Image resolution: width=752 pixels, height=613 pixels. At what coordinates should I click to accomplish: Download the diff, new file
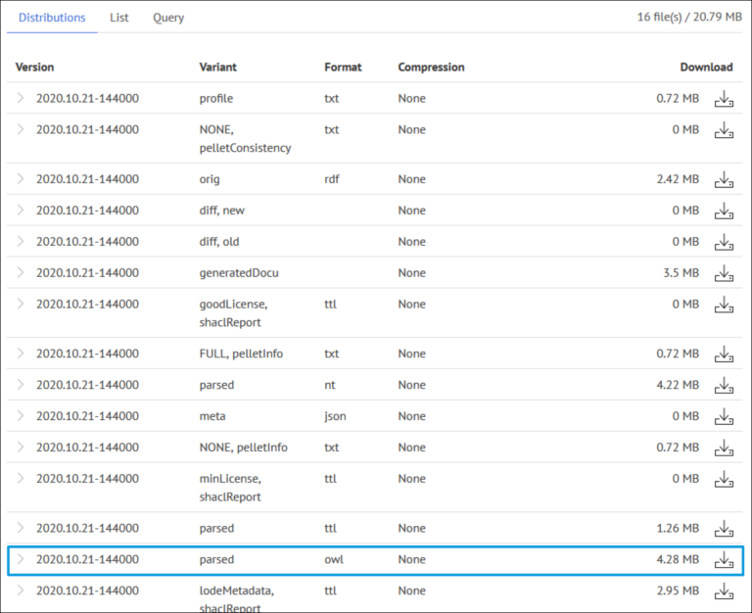[724, 211]
